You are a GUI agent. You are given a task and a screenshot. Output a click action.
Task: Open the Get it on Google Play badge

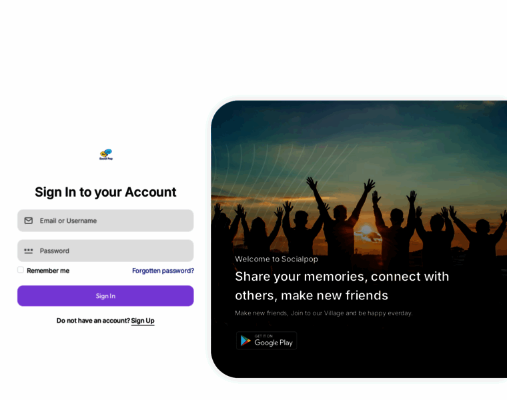[266, 341]
